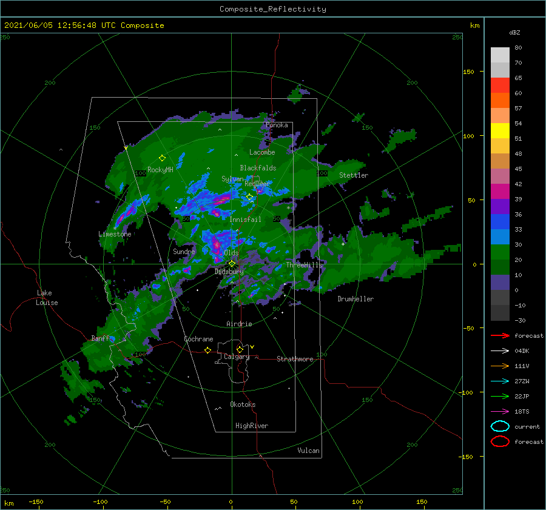Screen dimensions: 546x510
Task: Click the ThreeHills label
Action: [x=305, y=265]
